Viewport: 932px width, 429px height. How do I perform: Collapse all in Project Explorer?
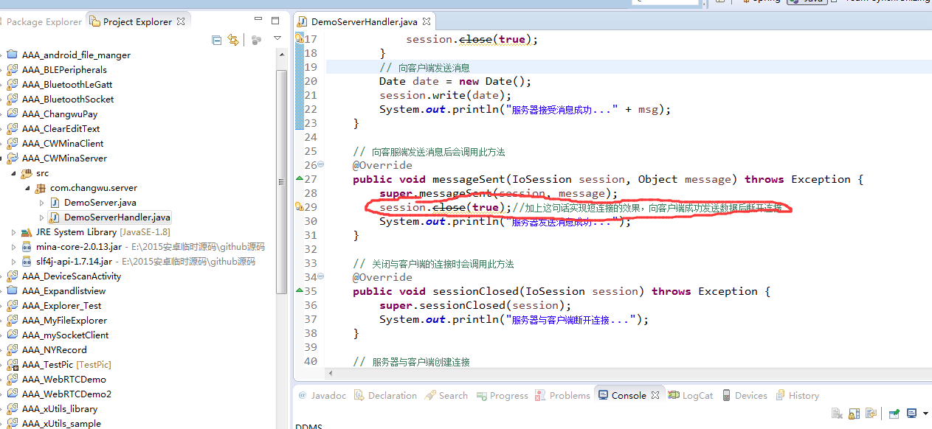pyautogui.click(x=217, y=40)
